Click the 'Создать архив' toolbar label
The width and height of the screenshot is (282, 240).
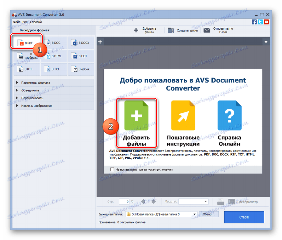pos(187,30)
